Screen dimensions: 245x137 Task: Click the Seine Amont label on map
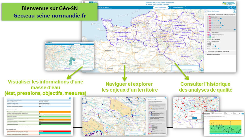(185, 56)
